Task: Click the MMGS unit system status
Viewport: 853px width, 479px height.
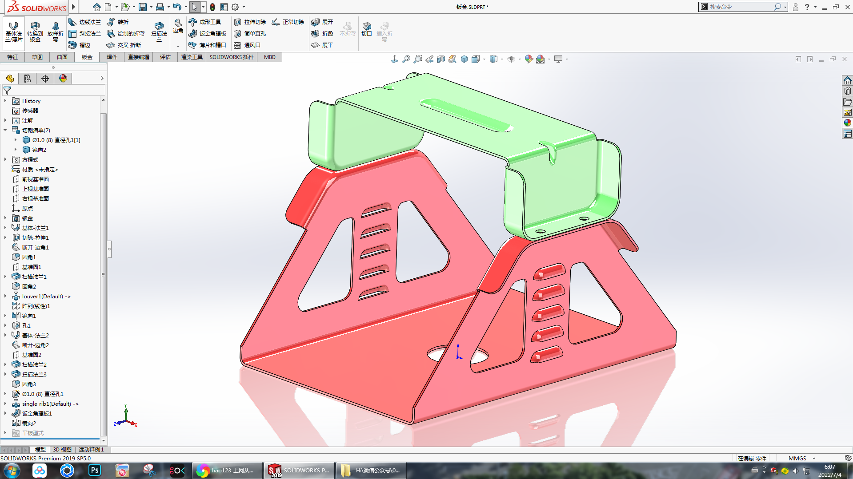Action: point(797,458)
